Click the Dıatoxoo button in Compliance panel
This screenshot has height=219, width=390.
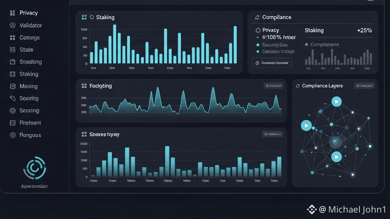coord(272,63)
